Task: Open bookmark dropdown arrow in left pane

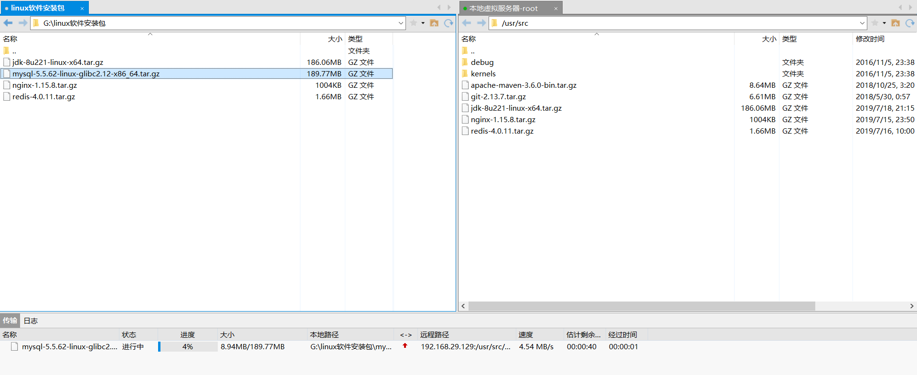Action: (x=423, y=23)
